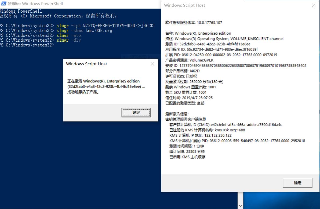This screenshot has height=209, width=320.
Task: Click the 剩余 Windows 重置计数 1001 line
Action: [191, 87]
